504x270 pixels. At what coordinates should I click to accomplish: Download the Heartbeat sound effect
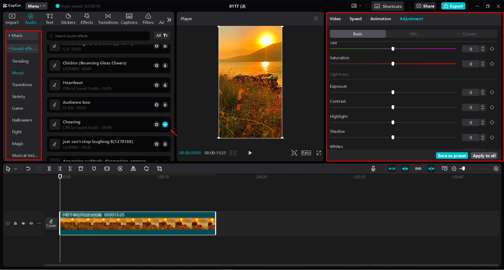coord(165,85)
